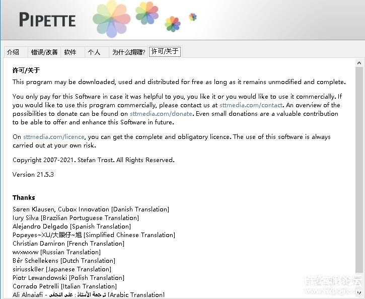Click the 'Bèr Schellekens' Dutch Translation line

(64, 261)
